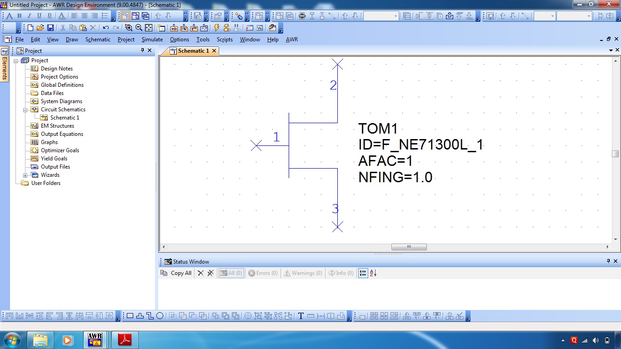Zoom in on the schematic view

coord(129,28)
